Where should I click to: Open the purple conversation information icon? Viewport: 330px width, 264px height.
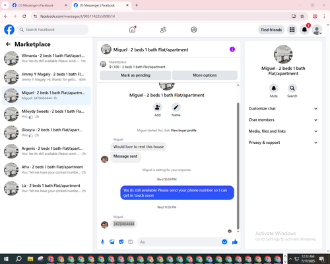(x=232, y=49)
